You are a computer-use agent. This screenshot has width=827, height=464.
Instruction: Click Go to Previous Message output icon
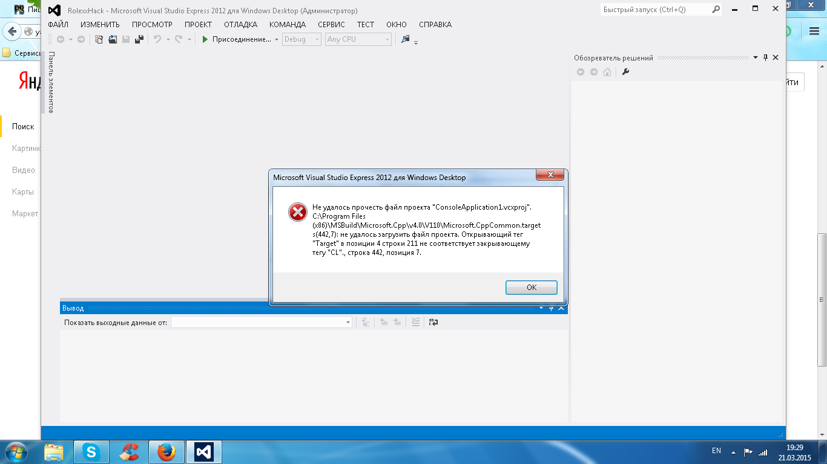click(384, 323)
